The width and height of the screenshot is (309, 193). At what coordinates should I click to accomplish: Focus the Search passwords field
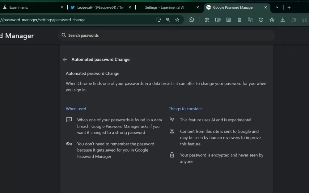166,35
